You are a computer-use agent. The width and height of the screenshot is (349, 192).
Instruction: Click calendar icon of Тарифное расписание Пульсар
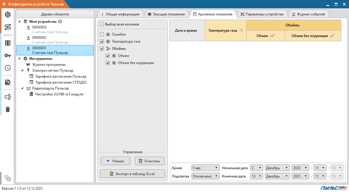(x=31, y=76)
